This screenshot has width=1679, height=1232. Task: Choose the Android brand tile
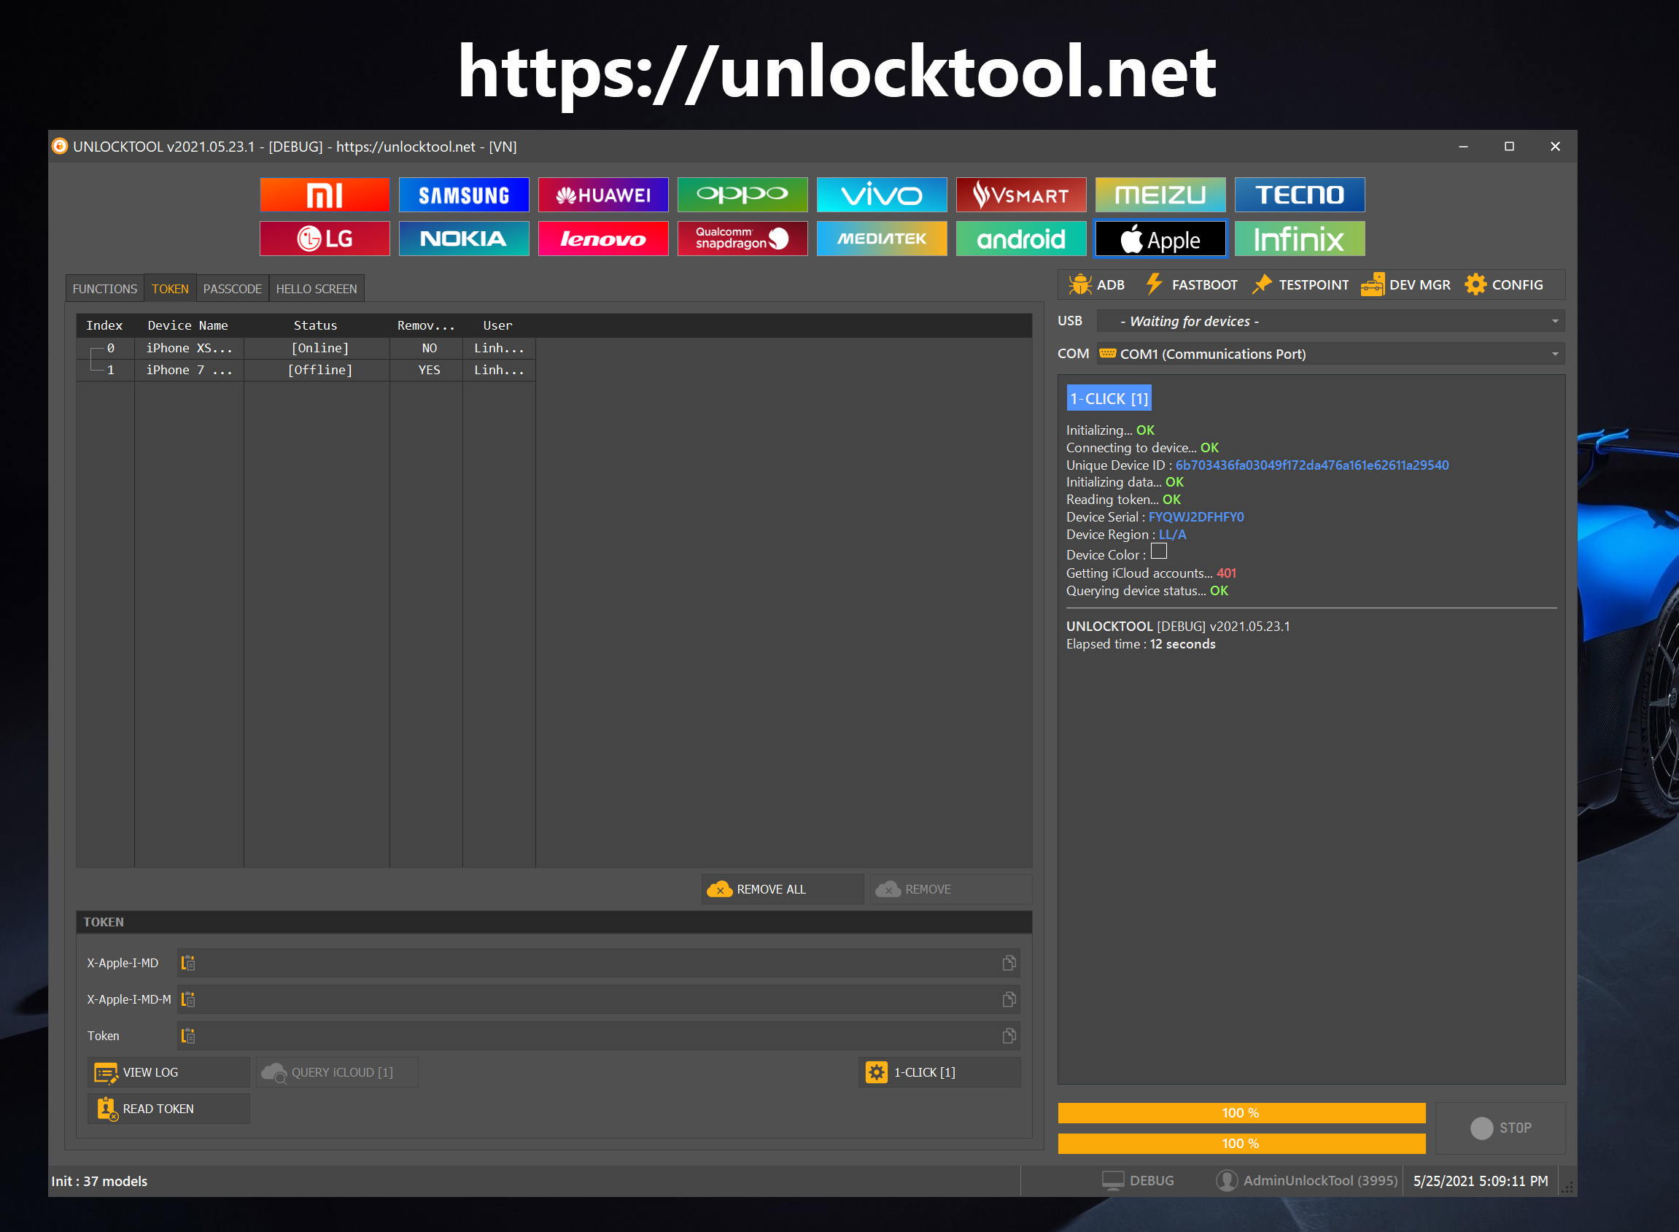click(x=1021, y=239)
